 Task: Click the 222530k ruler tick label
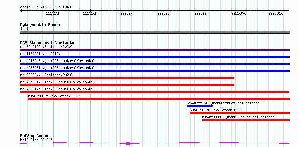pyautogui.click(x=239, y=13)
